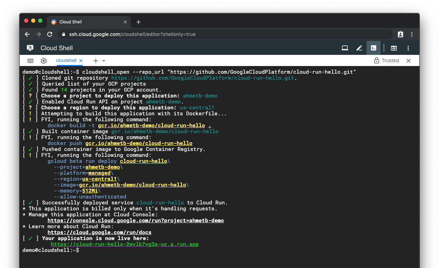This screenshot has height=268, width=439.
Task: Open the live run.app application URL
Action: pyautogui.click(x=125, y=244)
